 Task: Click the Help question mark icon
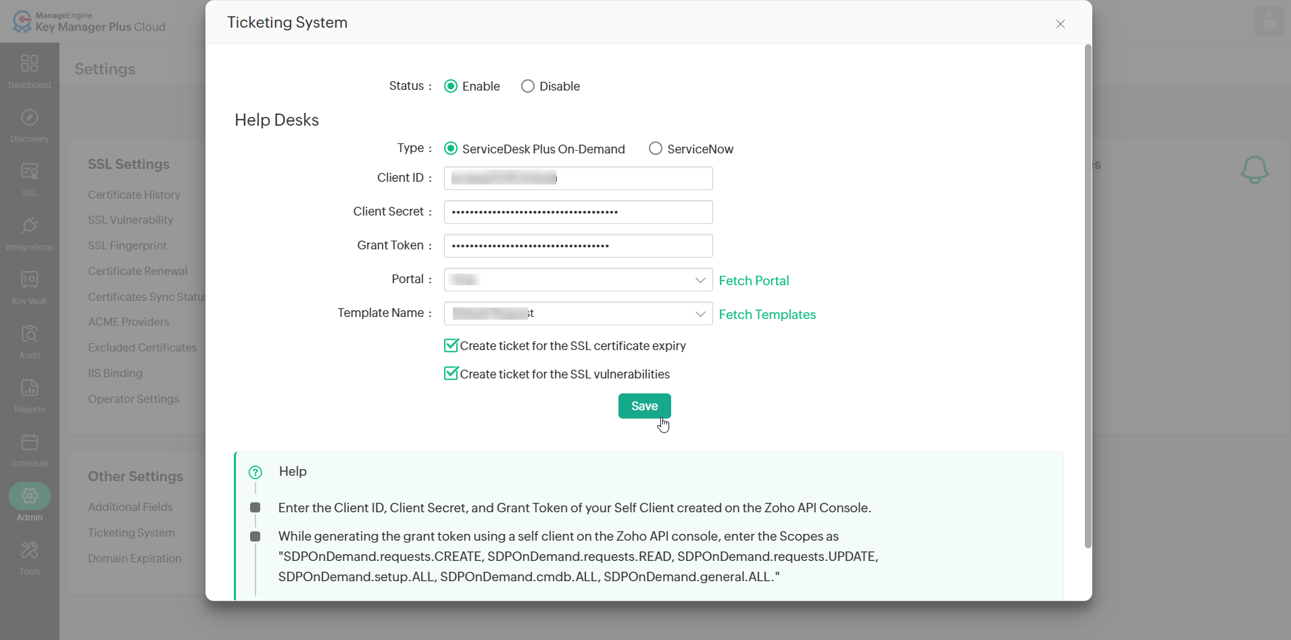[x=255, y=472]
